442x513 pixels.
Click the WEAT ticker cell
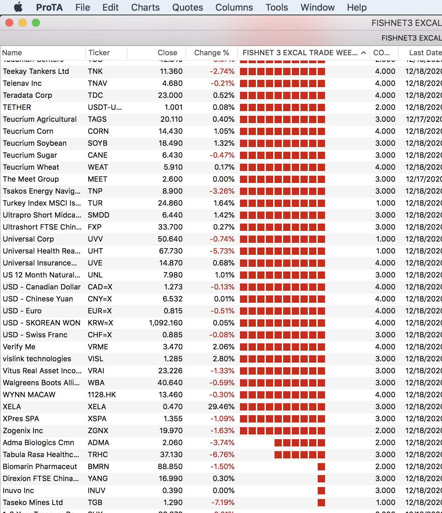tap(98, 167)
